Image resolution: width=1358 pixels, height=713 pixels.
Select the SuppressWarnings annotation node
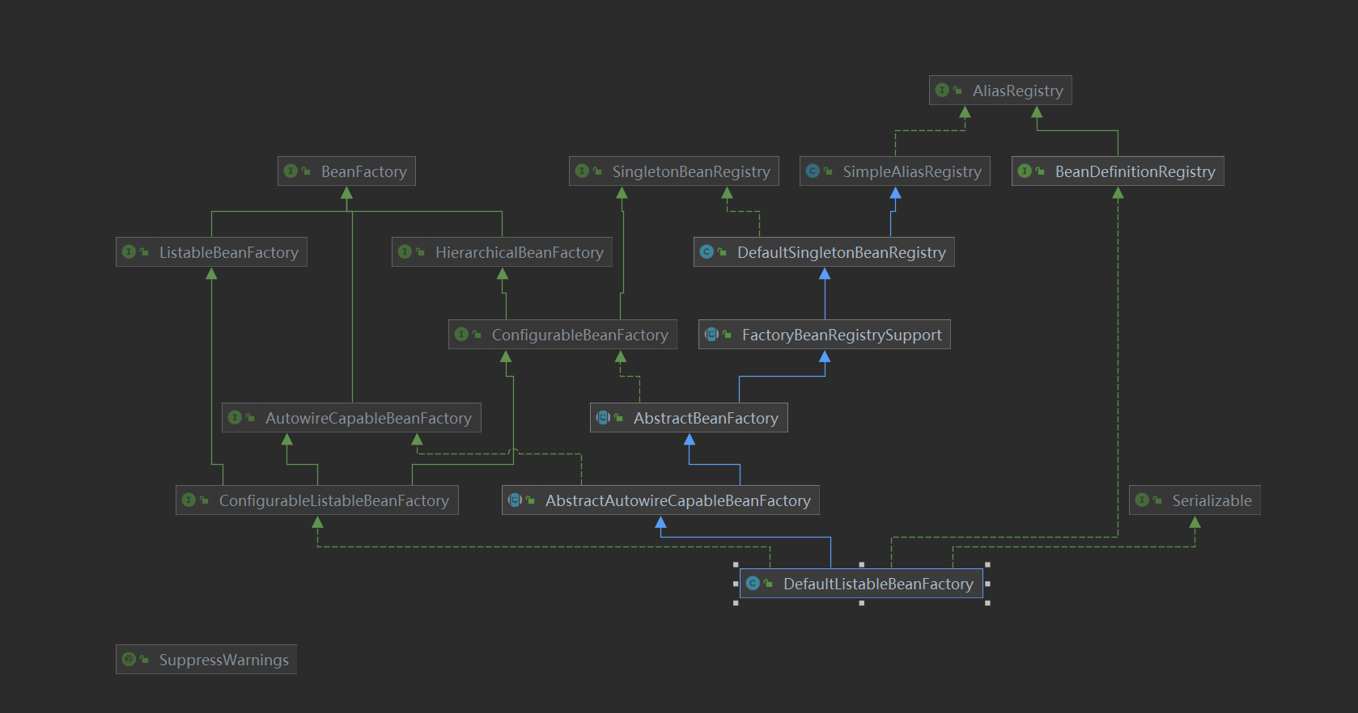pyautogui.click(x=206, y=660)
